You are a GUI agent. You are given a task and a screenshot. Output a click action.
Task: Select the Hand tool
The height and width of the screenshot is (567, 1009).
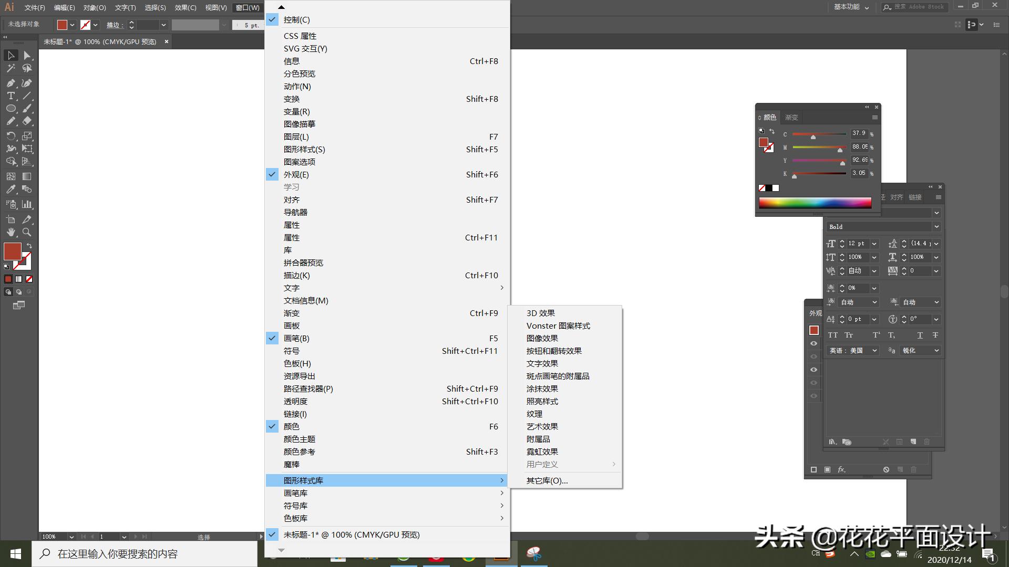(x=11, y=232)
